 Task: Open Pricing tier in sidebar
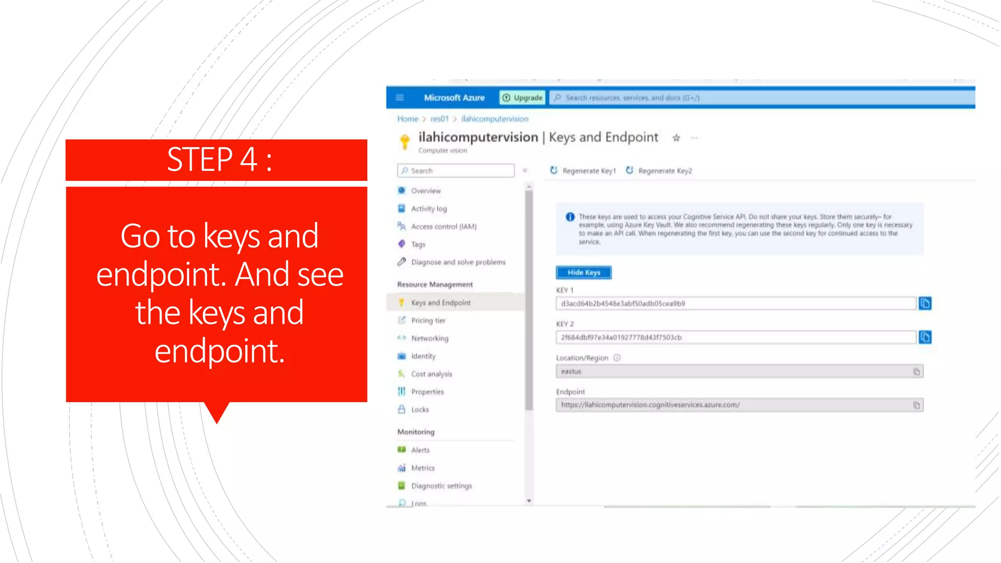(428, 321)
